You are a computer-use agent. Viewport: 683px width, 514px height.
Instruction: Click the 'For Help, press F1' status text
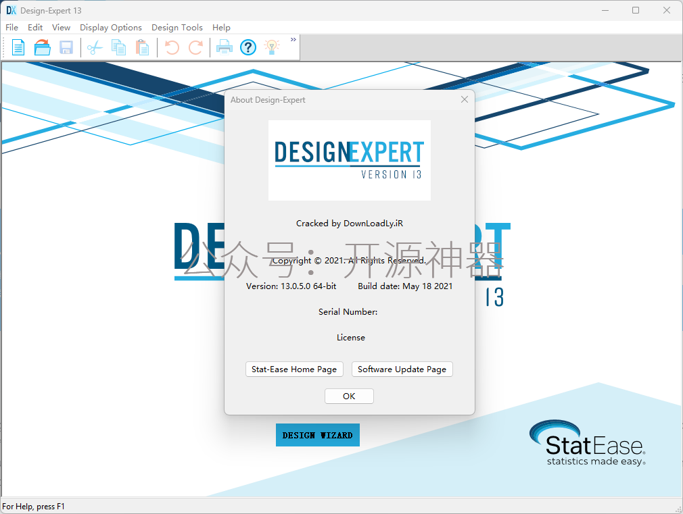[33, 506]
